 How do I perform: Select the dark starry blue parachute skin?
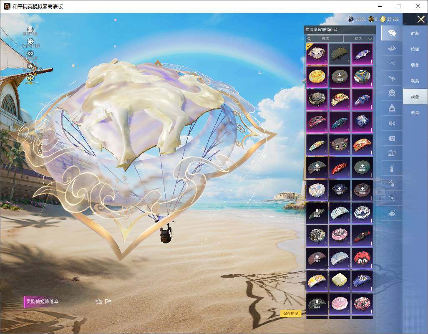[362, 122]
